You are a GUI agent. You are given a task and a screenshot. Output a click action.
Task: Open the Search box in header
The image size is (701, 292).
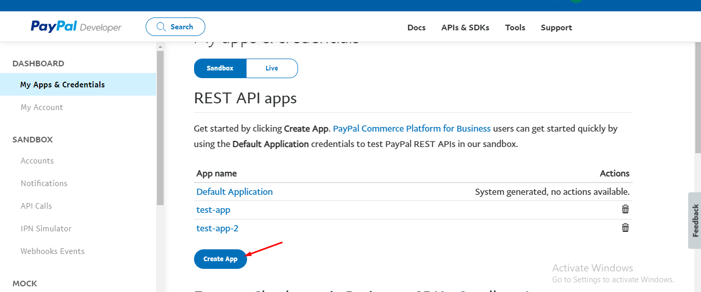176,27
